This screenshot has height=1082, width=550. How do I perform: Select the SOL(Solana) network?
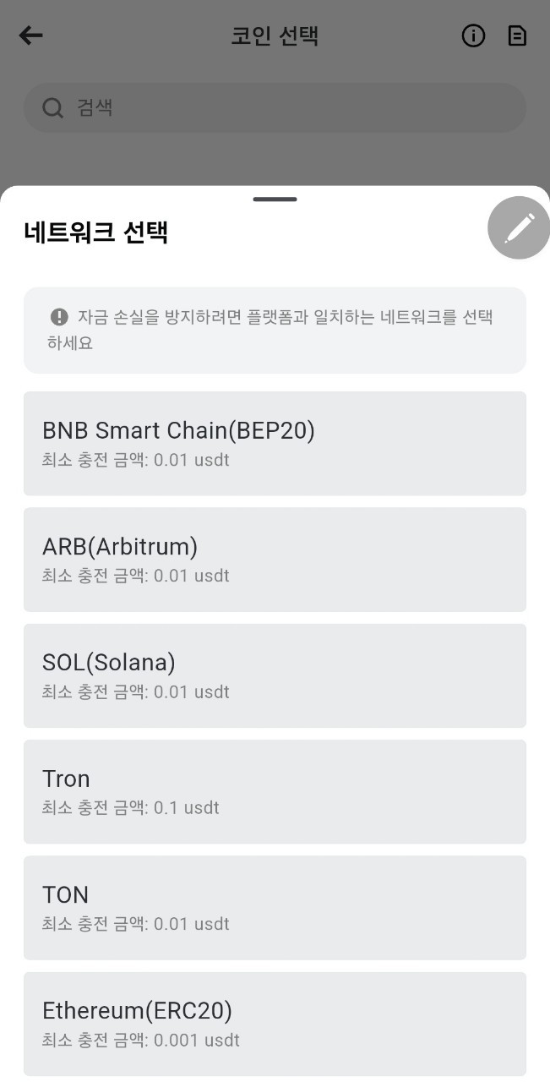[x=275, y=675]
